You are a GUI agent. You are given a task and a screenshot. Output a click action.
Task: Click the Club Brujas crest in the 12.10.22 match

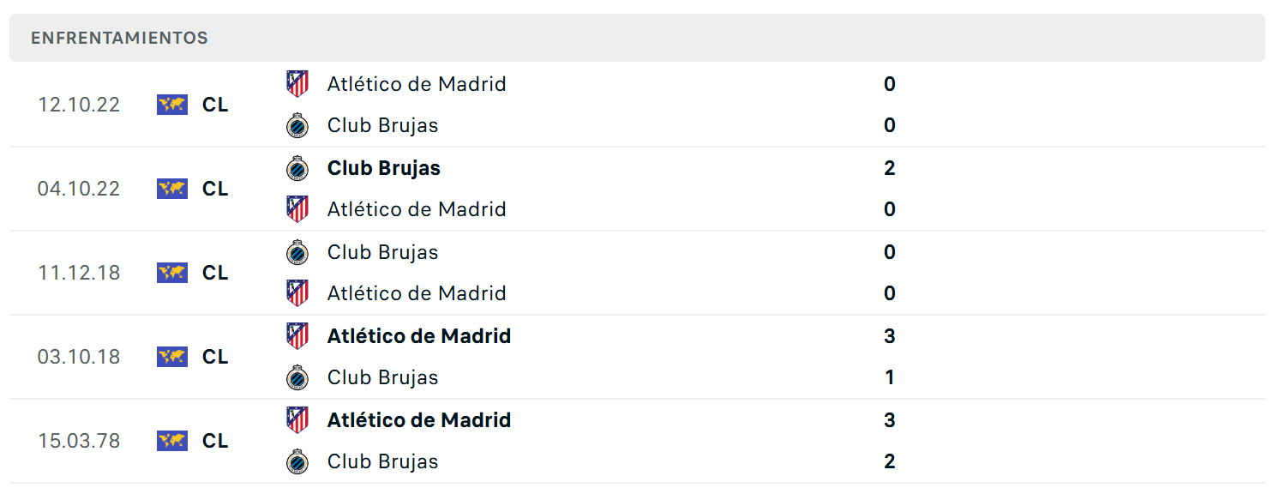tap(297, 125)
